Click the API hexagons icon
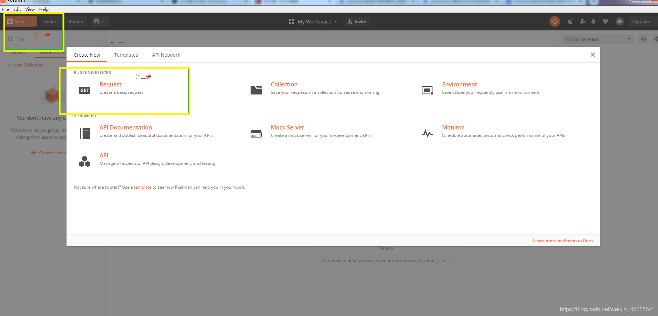The height and width of the screenshot is (316, 658). (x=85, y=161)
